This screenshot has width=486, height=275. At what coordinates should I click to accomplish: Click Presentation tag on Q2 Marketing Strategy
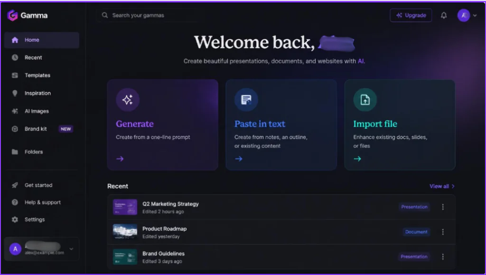(x=414, y=207)
